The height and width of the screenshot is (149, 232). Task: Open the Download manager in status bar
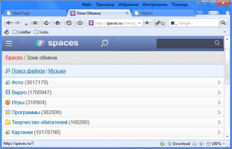(x=179, y=144)
